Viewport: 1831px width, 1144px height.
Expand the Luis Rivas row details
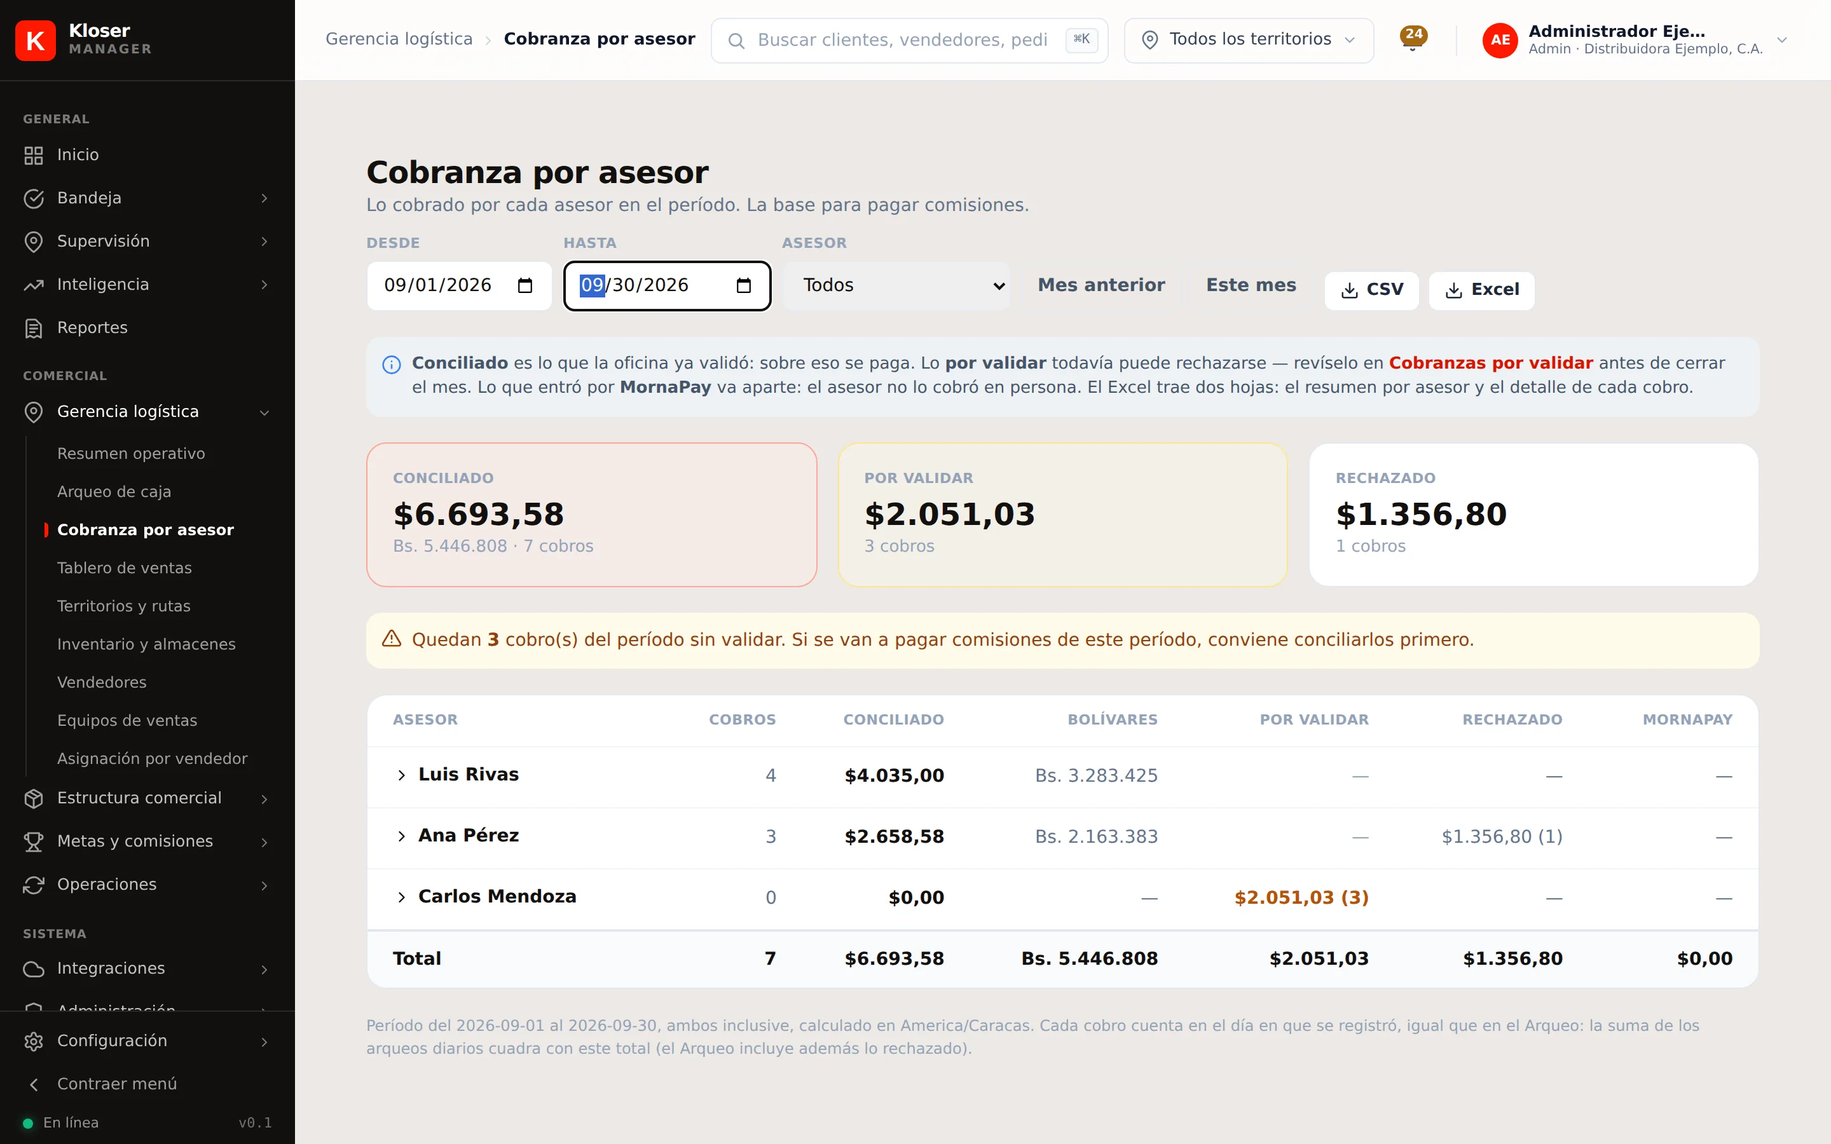pyautogui.click(x=402, y=775)
